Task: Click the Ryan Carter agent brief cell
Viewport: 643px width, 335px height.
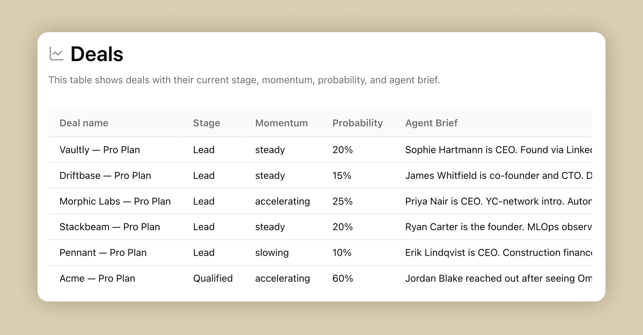Action: click(x=498, y=227)
